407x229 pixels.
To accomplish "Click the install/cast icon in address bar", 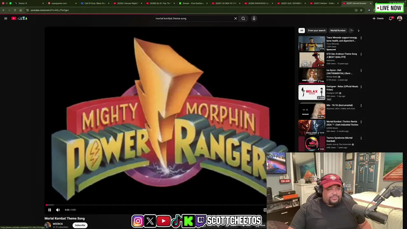I will point(356,10).
